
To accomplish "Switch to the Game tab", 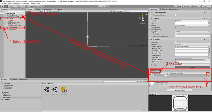I will click(38, 9).
